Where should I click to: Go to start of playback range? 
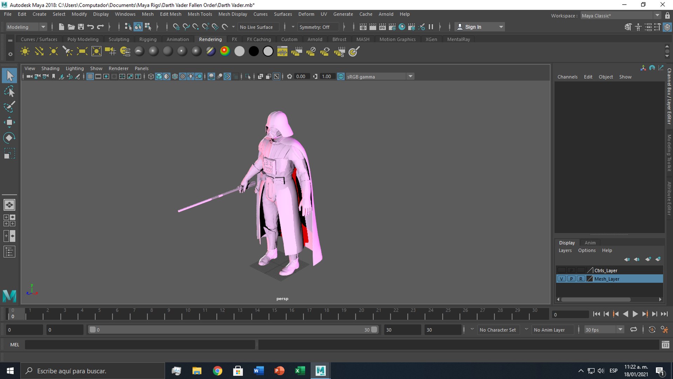click(596, 314)
